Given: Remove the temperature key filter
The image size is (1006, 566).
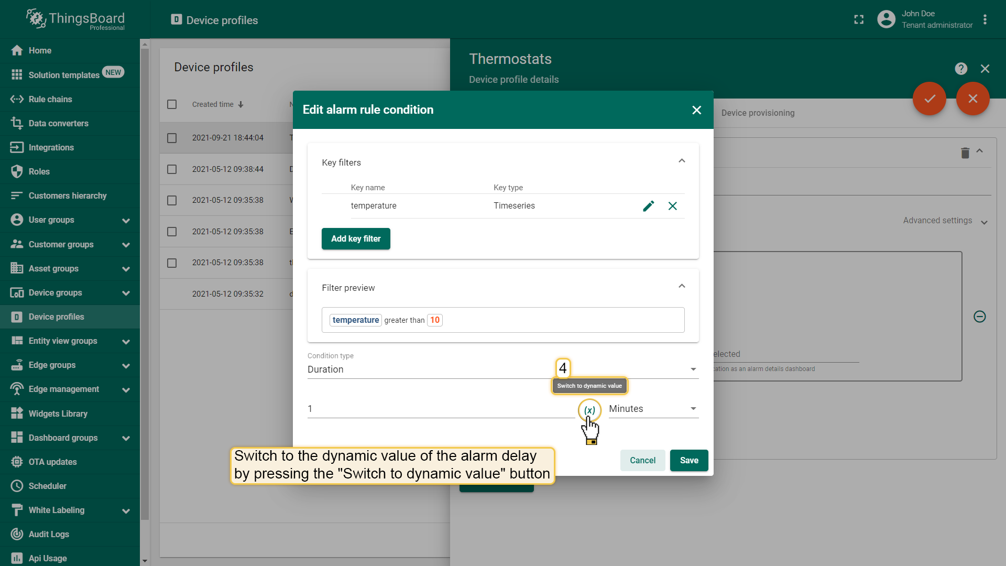Looking at the screenshot, I should click(673, 206).
